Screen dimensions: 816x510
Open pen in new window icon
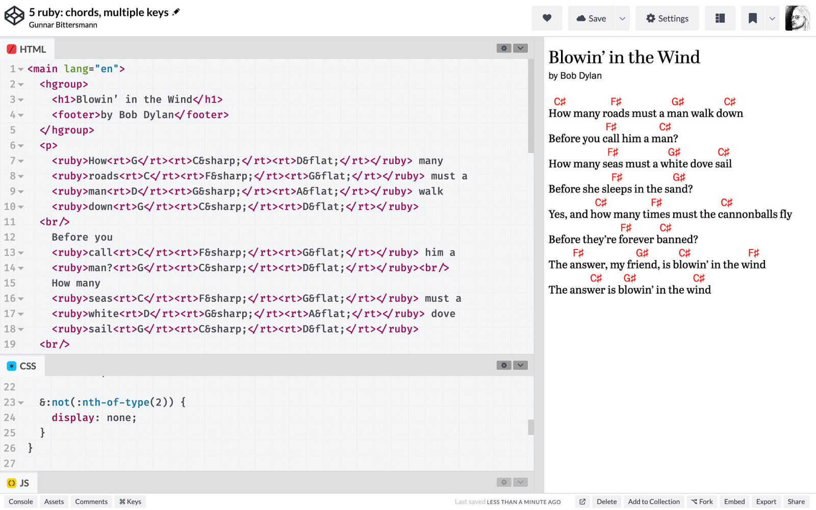click(582, 502)
